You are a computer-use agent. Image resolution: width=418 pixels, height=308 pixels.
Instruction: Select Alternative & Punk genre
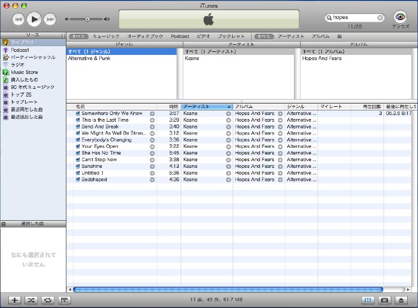(x=89, y=59)
